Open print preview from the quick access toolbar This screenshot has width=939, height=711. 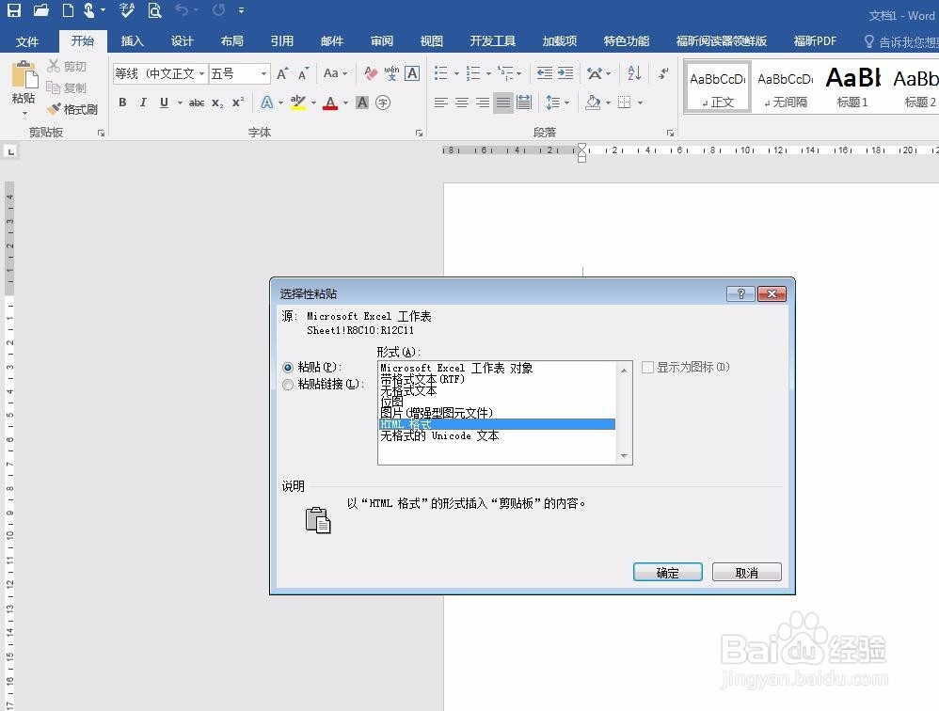[x=154, y=9]
